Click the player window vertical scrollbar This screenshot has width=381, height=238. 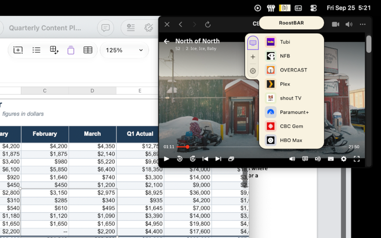click(x=369, y=44)
